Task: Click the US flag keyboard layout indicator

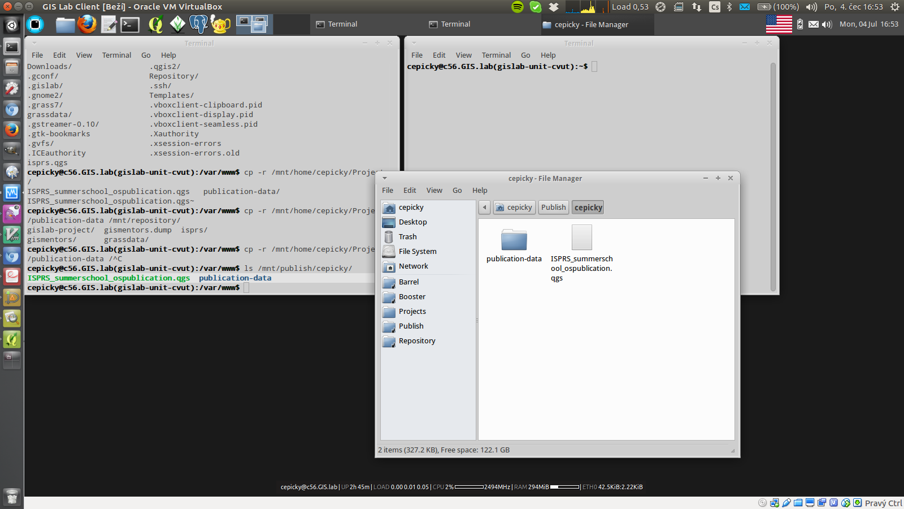Action: coord(779,24)
